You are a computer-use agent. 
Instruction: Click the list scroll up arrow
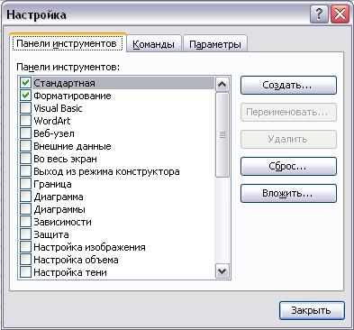click(222, 85)
